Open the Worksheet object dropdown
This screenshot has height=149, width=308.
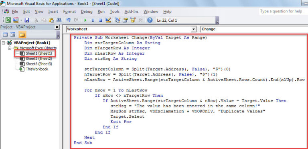tap(194, 29)
